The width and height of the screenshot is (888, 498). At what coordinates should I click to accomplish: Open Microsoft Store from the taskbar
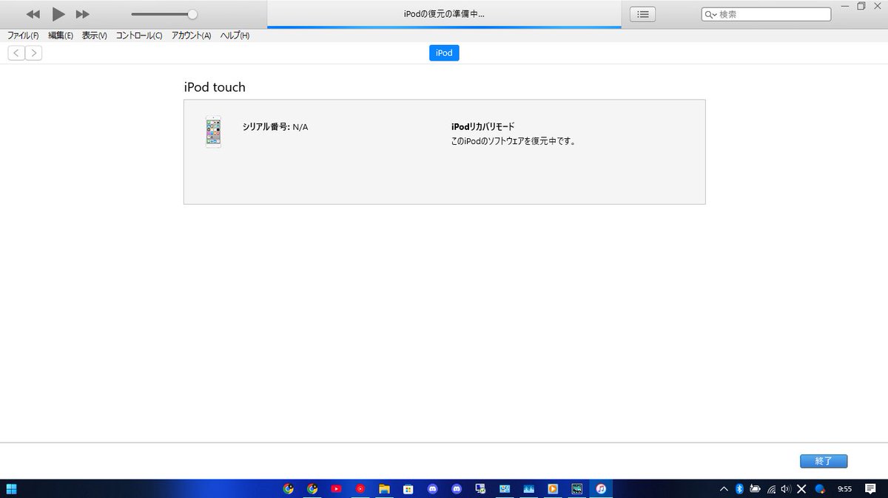[408, 488]
